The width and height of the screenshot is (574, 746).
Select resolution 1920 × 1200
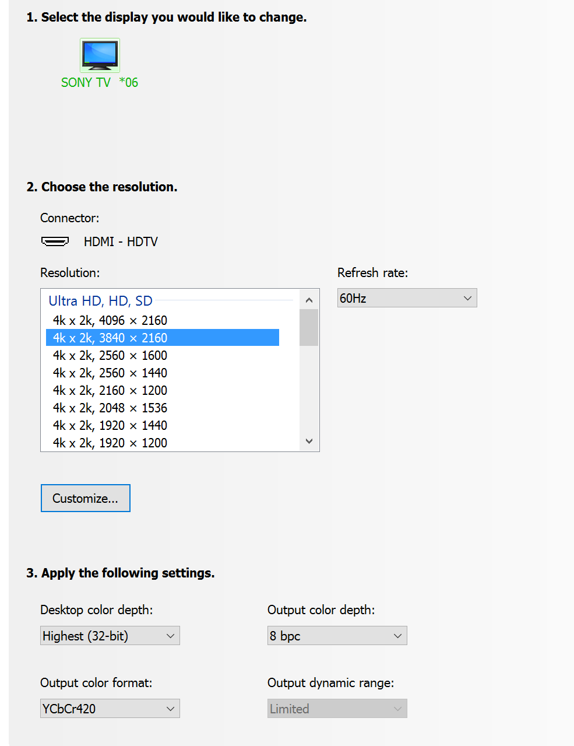110,443
